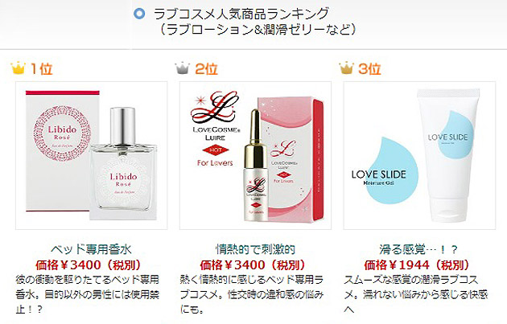The image size is (507, 324).
Task: Click the gold crown icon for 1位
Action: pos(18,68)
